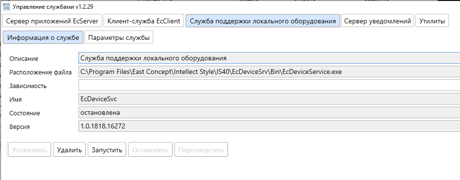Open the Сервер уведомлений tab
Image resolution: width=460 pixels, height=180 pixels.
point(377,21)
